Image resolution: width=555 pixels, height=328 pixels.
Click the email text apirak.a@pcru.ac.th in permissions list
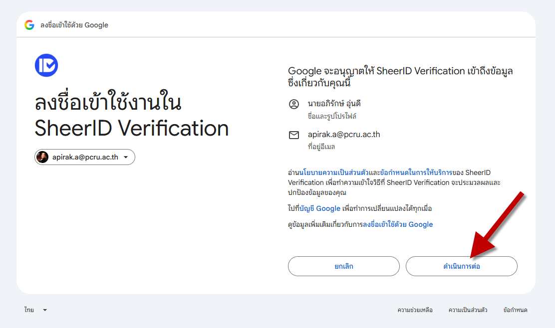pyautogui.click(x=344, y=134)
